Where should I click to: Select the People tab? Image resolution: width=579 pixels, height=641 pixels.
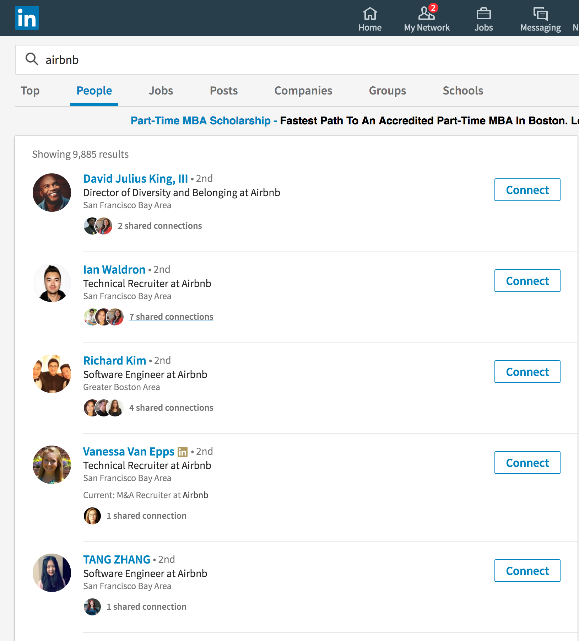[x=94, y=91]
